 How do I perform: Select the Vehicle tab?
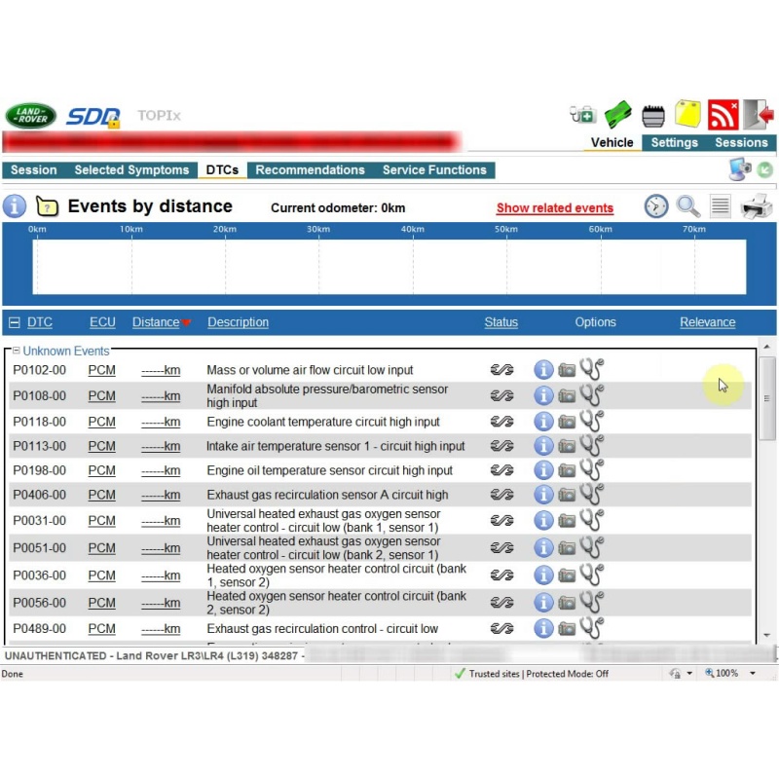pyautogui.click(x=612, y=142)
